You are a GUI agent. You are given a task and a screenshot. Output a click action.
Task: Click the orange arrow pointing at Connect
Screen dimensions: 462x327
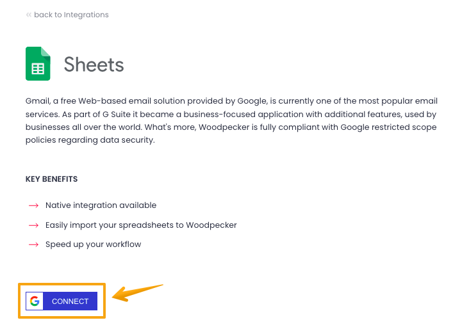point(137,292)
